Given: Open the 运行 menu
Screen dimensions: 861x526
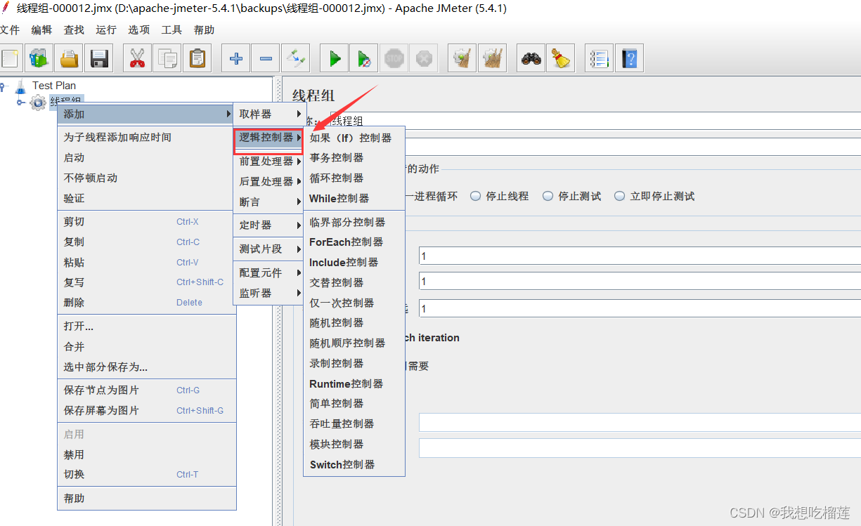Looking at the screenshot, I should (106, 29).
